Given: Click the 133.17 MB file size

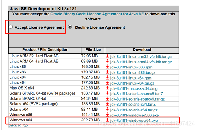Looking at the screenshot, I should [90, 93].
